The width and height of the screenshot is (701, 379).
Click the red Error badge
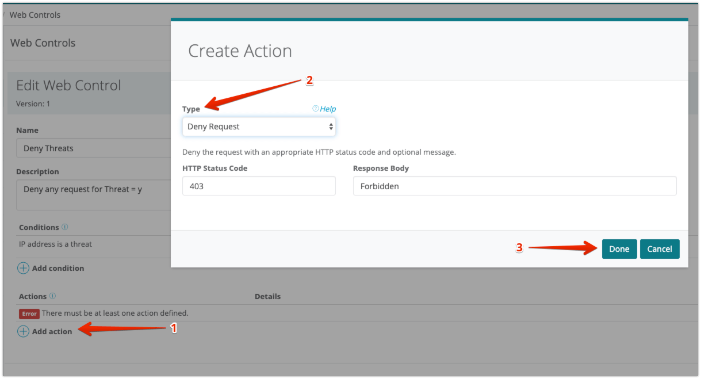29,313
